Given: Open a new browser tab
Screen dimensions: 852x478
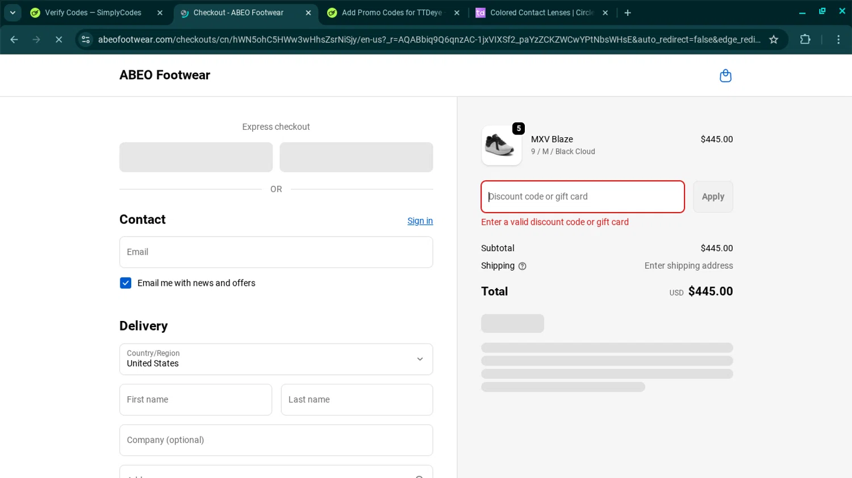Looking at the screenshot, I should coord(628,12).
